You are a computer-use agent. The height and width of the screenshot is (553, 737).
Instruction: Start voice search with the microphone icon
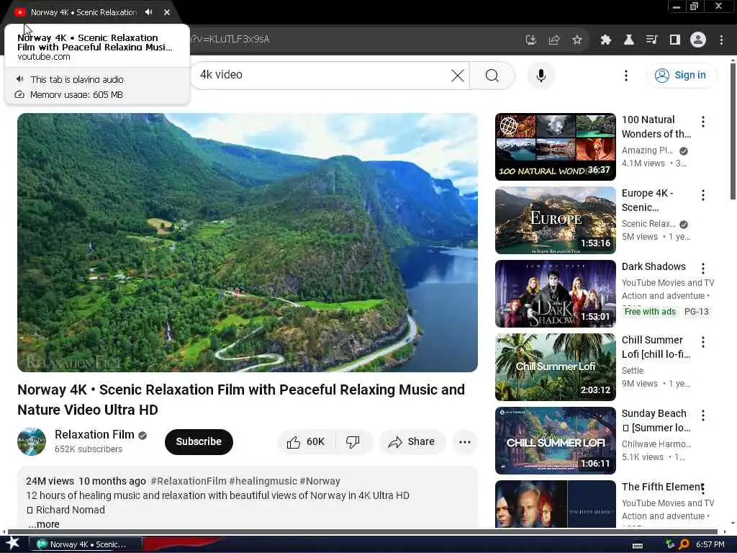541,75
